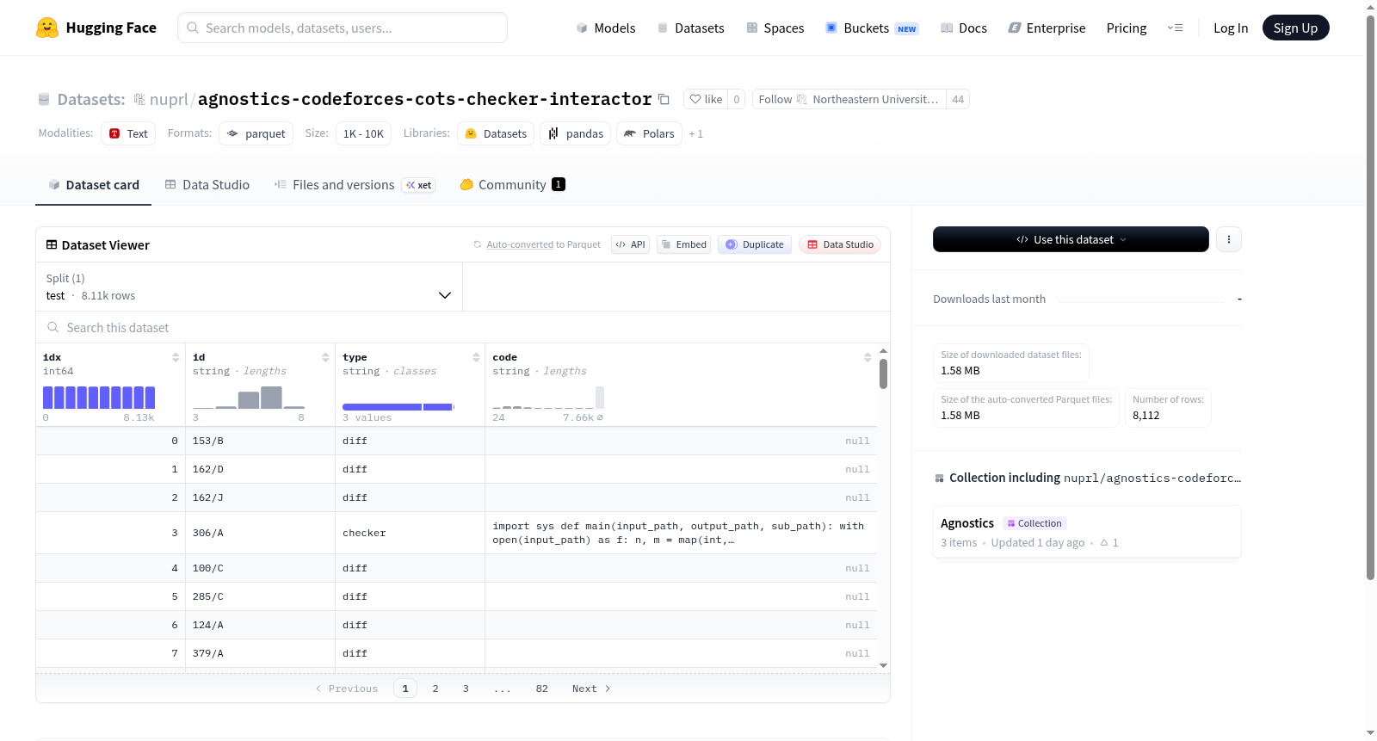The height and width of the screenshot is (741, 1377).
Task: Go to page 3 of the table
Action: 466,689
